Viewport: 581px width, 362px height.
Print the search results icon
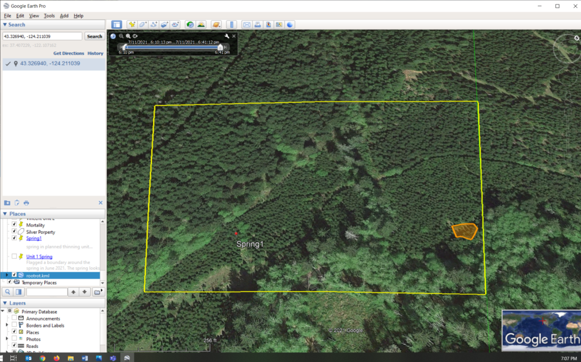point(26,203)
